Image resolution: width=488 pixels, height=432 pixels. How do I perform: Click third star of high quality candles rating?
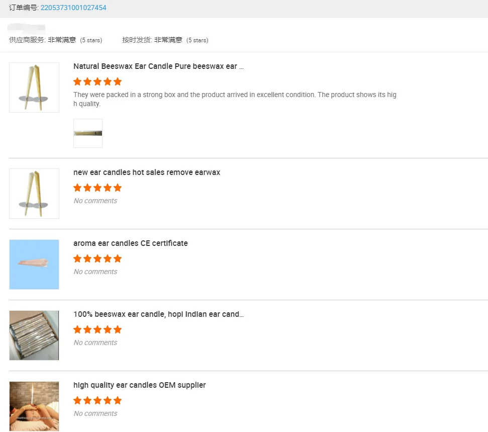click(97, 400)
